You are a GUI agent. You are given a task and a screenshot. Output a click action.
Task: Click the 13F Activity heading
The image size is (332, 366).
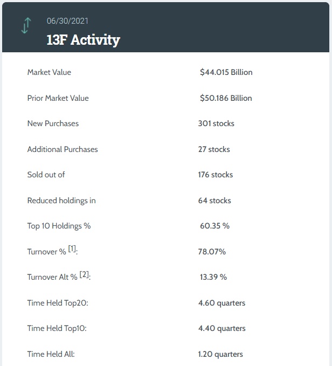pyautogui.click(x=83, y=39)
